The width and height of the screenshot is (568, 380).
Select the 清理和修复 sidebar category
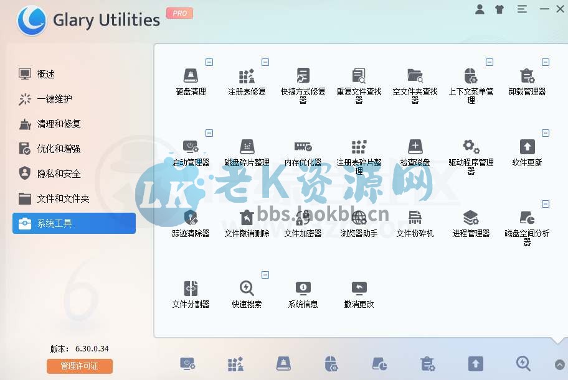[74, 124]
